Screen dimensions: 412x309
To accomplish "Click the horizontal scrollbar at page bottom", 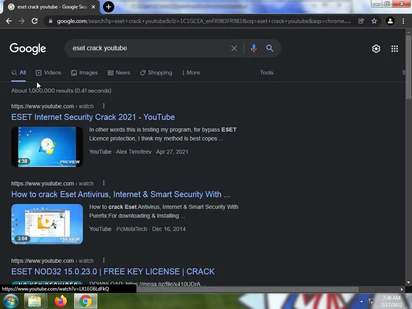I will 247,289.
